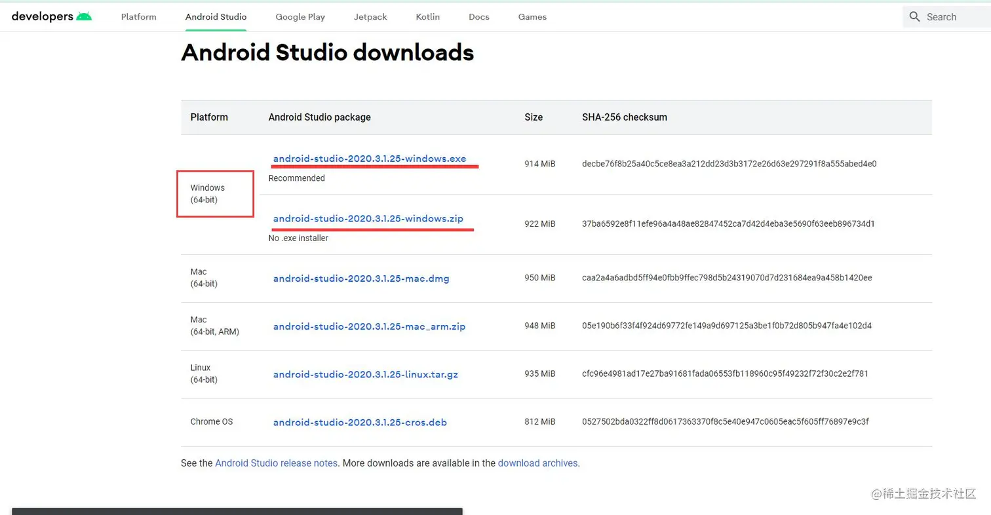This screenshot has height=515, width=991.
Task: Click the Chrome OS platform cell
Action: (212, 422)
